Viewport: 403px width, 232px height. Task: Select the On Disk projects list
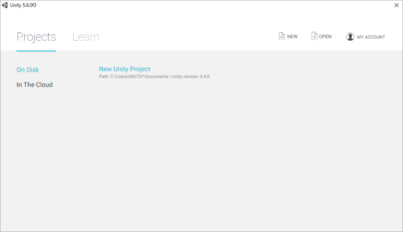click(x=28, y=70)
